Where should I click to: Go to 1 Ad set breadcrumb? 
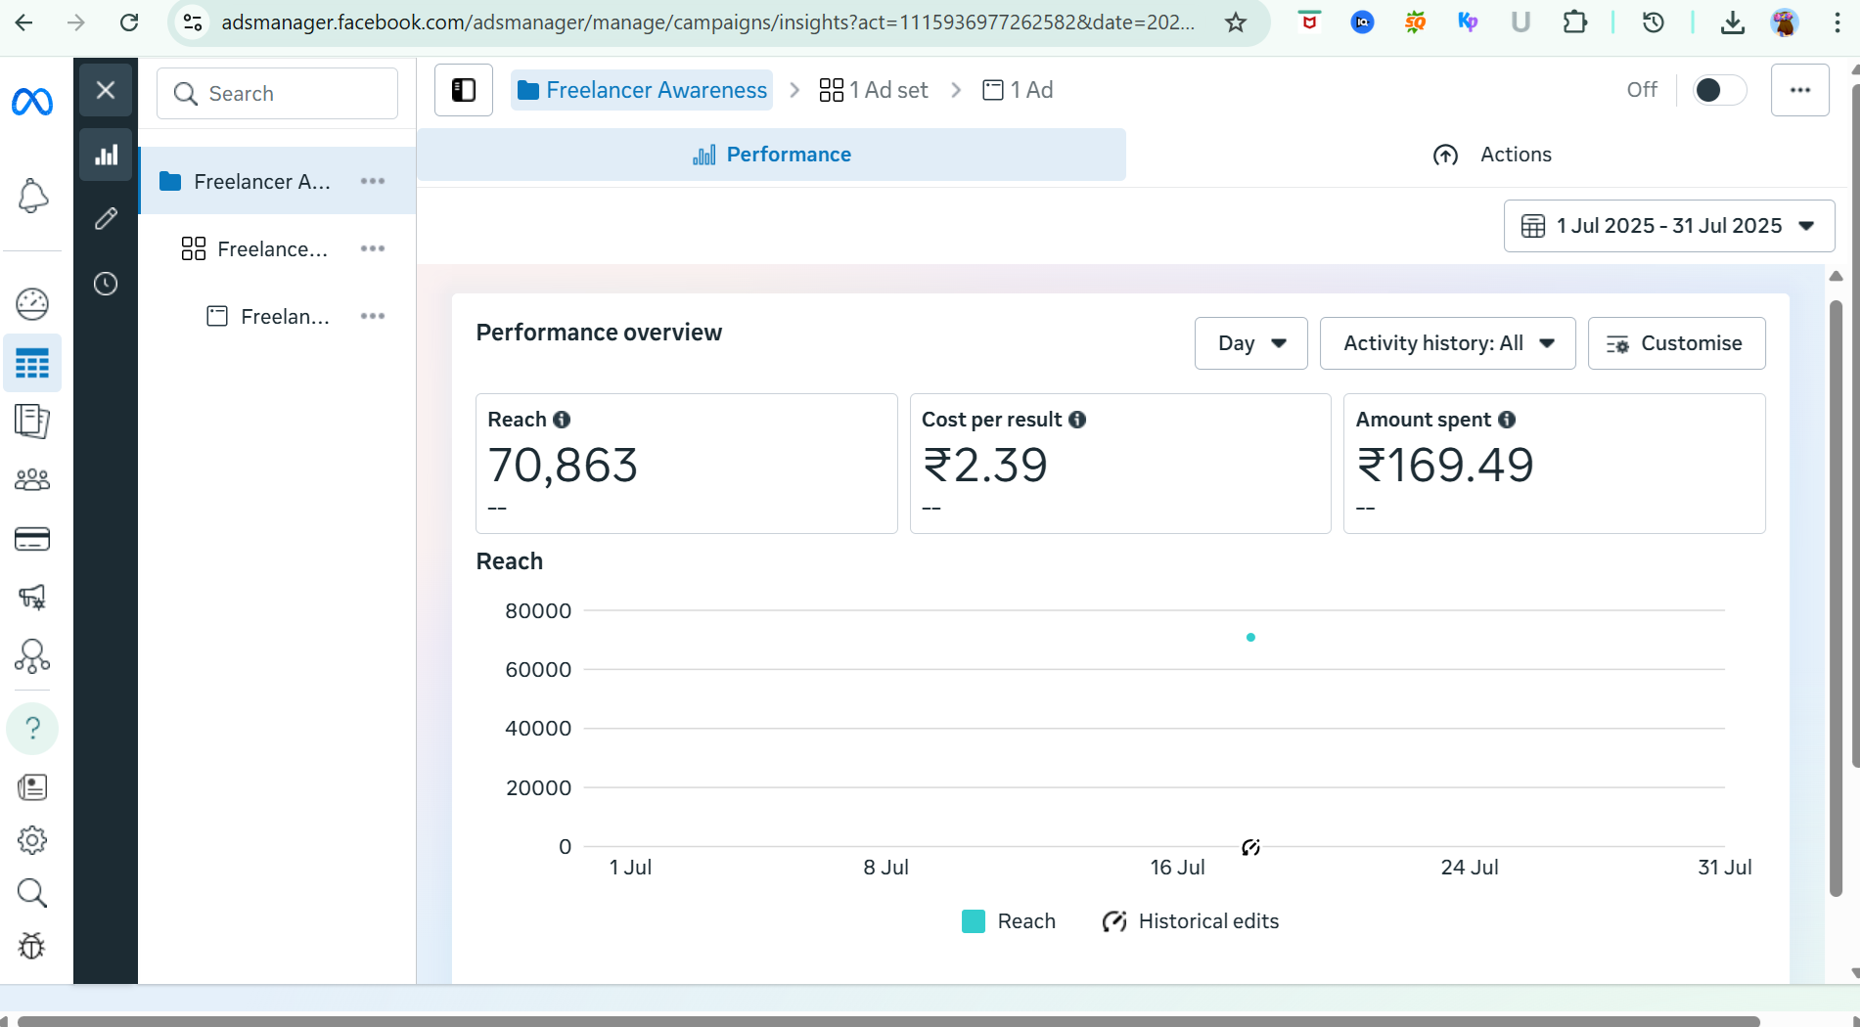[874, 90]
